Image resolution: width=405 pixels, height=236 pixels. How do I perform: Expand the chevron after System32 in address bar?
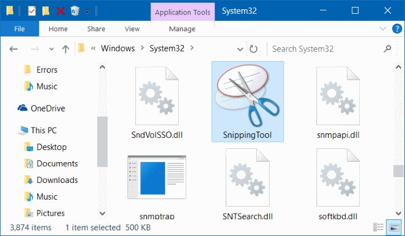pyautogui.click(x=192, y=48)
